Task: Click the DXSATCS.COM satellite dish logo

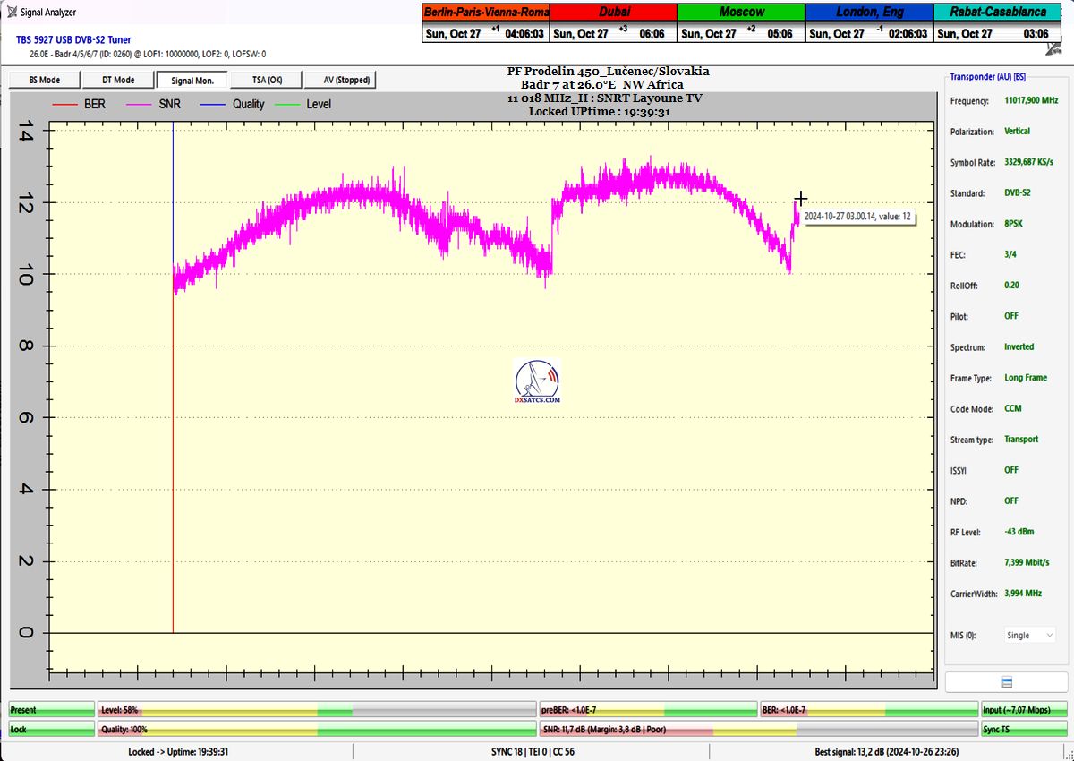Action: 537,382
